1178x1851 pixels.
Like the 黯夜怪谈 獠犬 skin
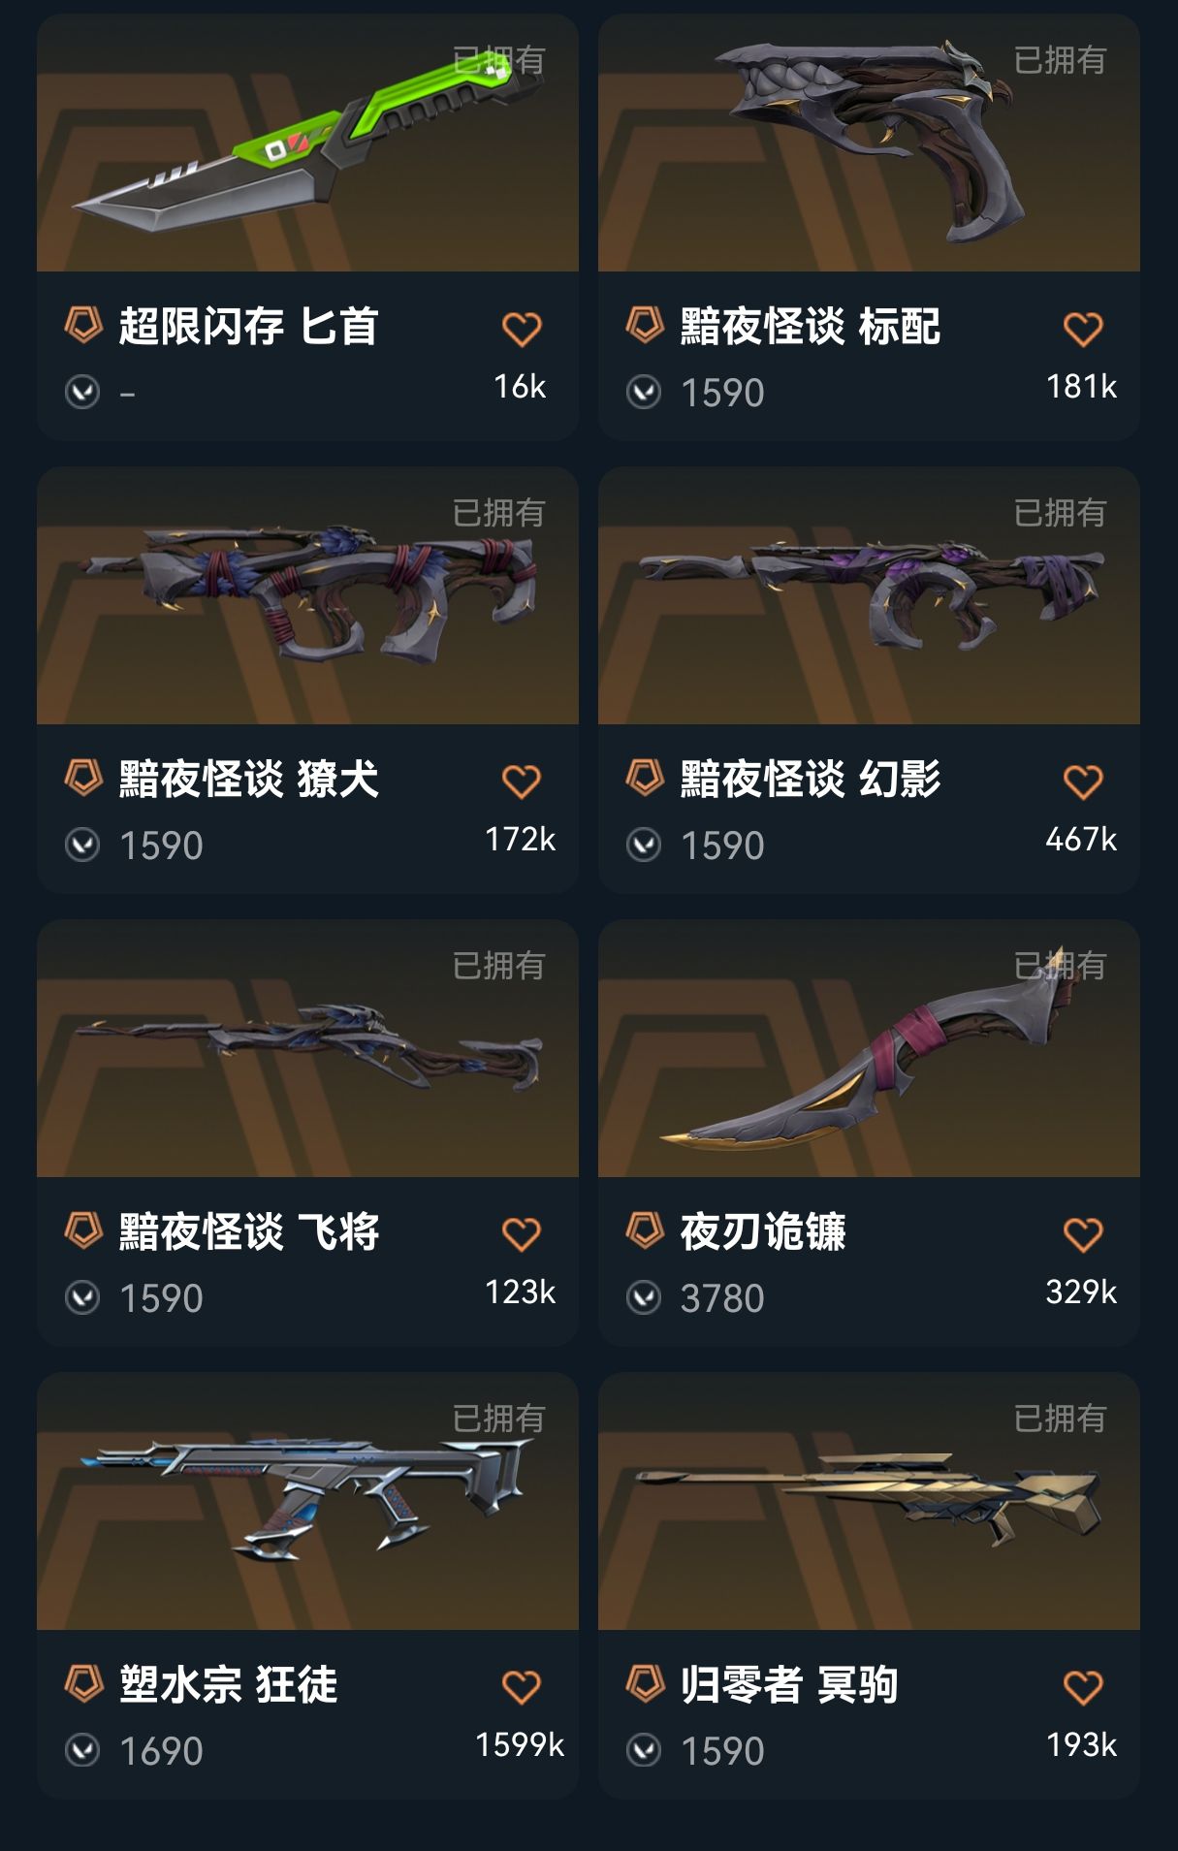(522, 782)
